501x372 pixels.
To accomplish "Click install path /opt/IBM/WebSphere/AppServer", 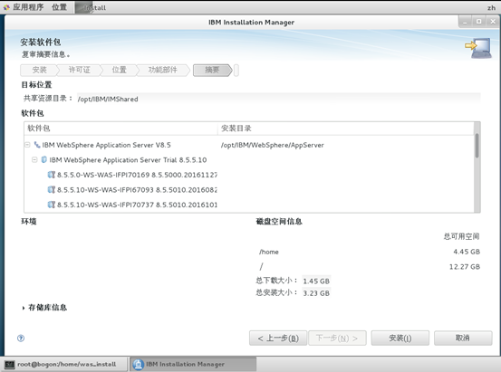I will coord(273,146).
